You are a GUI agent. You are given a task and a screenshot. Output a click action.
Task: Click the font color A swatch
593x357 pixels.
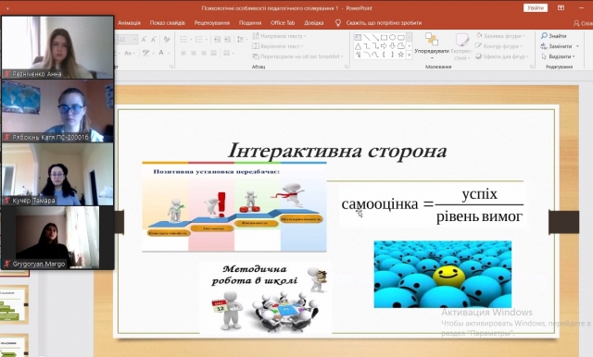tap(161, 53)
